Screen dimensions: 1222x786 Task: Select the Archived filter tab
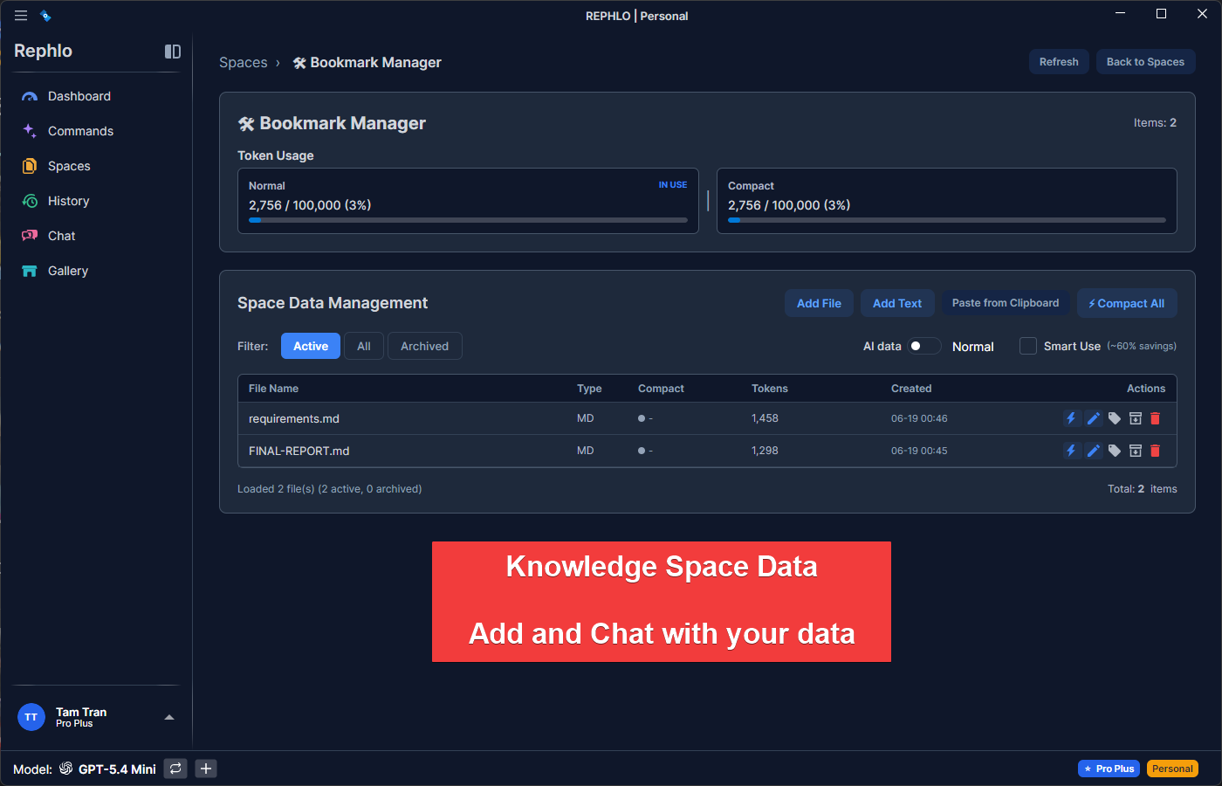click(x=425, y=346)
